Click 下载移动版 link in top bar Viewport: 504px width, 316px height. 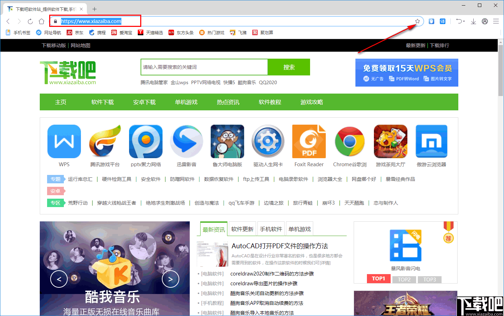(x=54, y=45)
